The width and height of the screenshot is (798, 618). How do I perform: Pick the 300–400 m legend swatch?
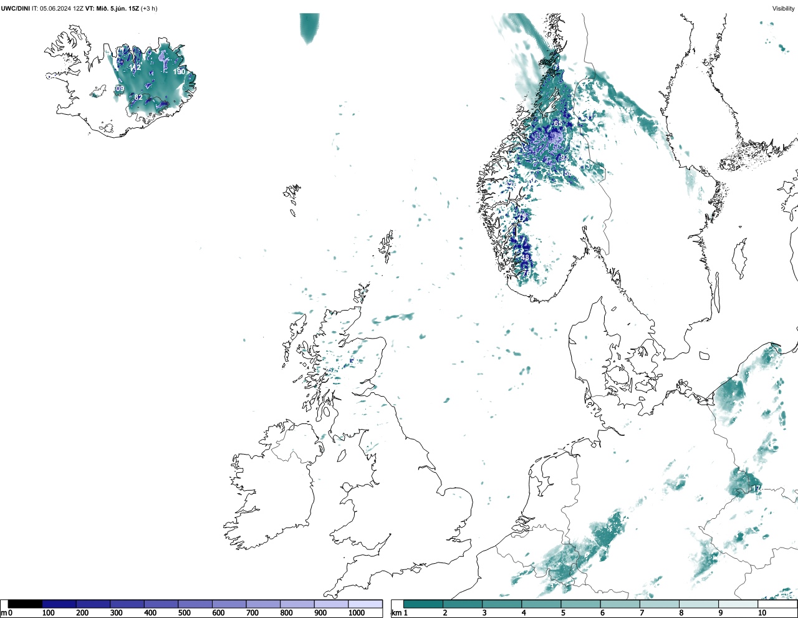tap(127, 604)
